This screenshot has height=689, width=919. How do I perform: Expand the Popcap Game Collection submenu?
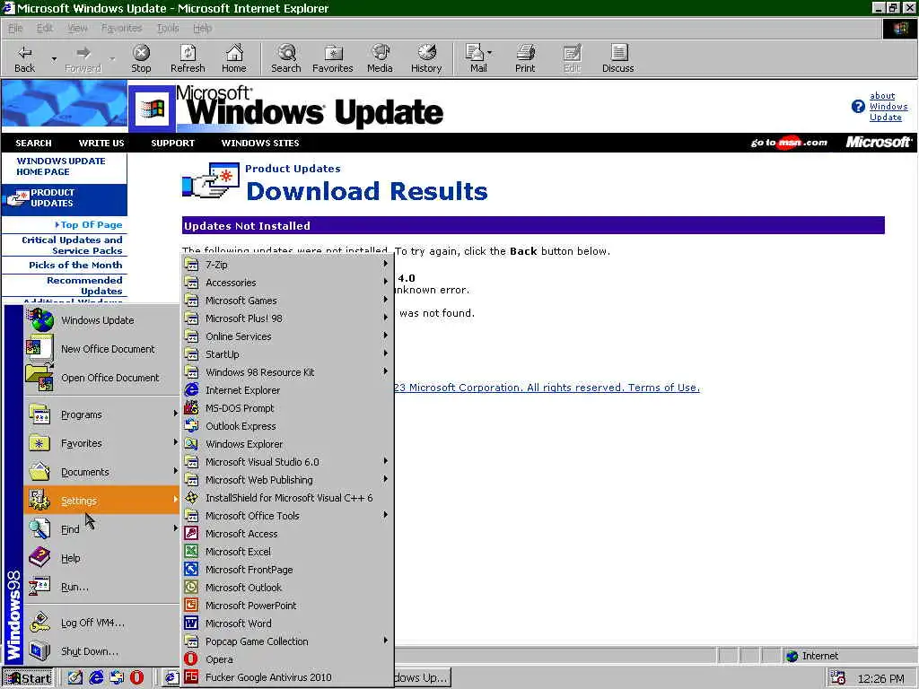[287, 641]
